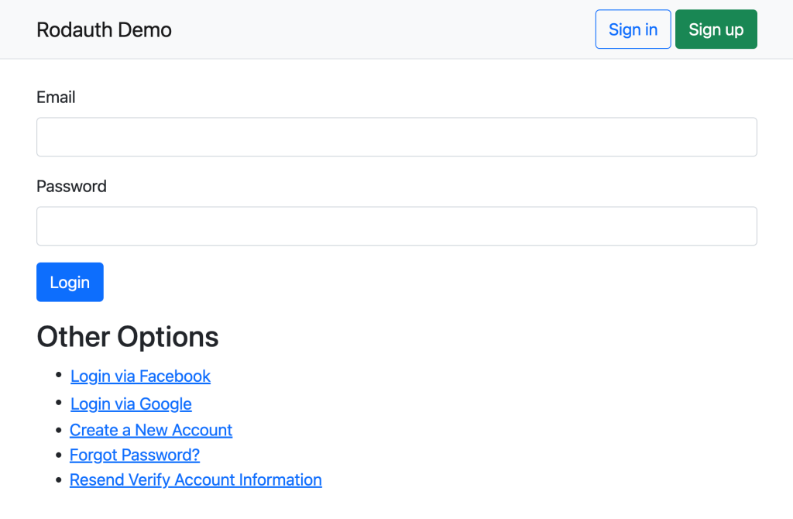This screenshot has height=519, width=793.
Task: Click bullet beside Login via Google
Action: tap(58, 403)
